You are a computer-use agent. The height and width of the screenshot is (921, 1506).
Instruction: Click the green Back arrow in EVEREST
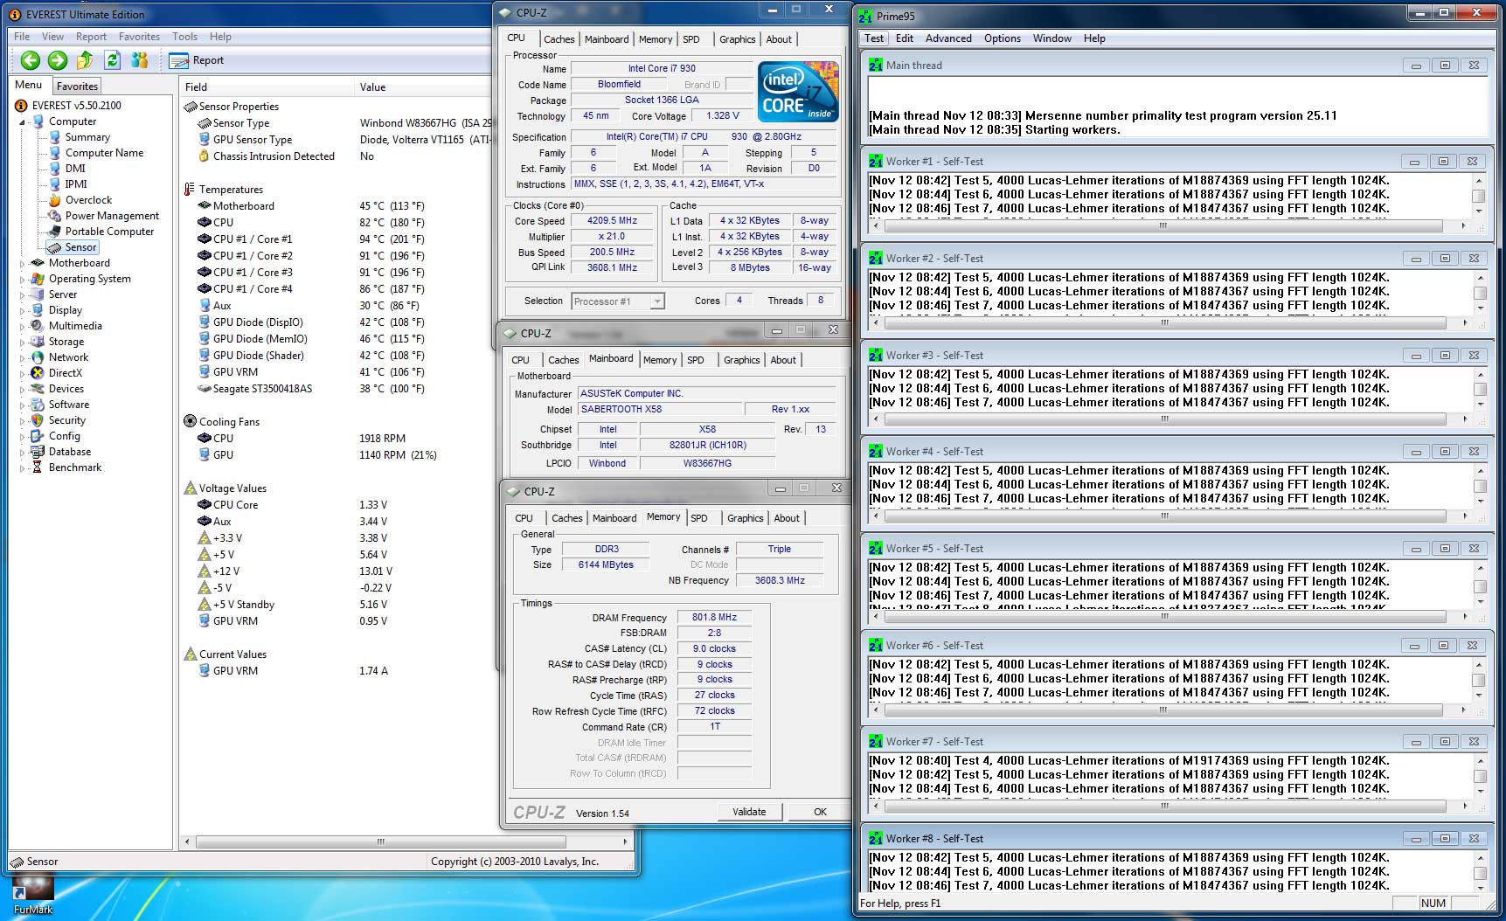point(31,60)
